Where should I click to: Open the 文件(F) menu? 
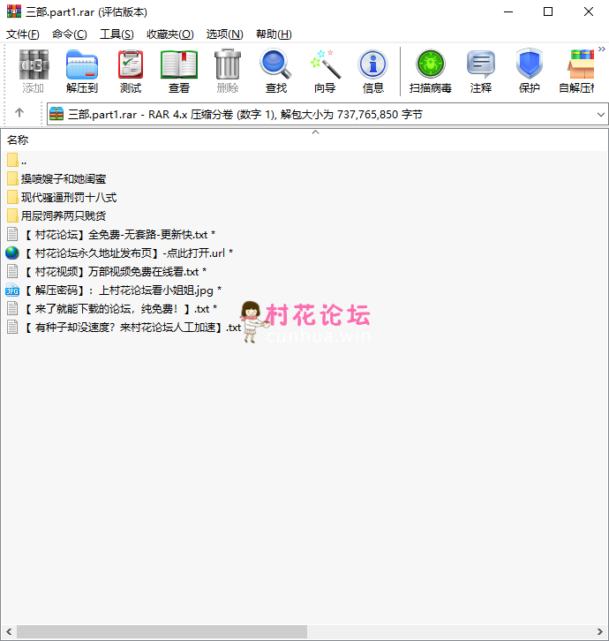coord(23,34)
